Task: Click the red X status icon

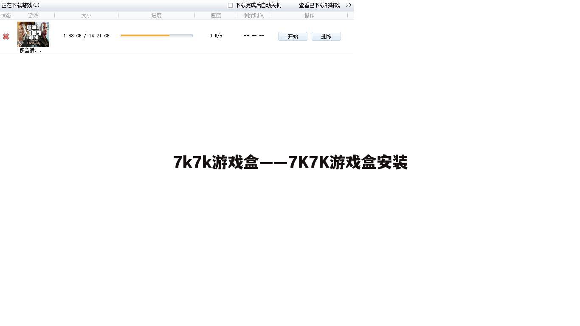Action: (6, 37)
